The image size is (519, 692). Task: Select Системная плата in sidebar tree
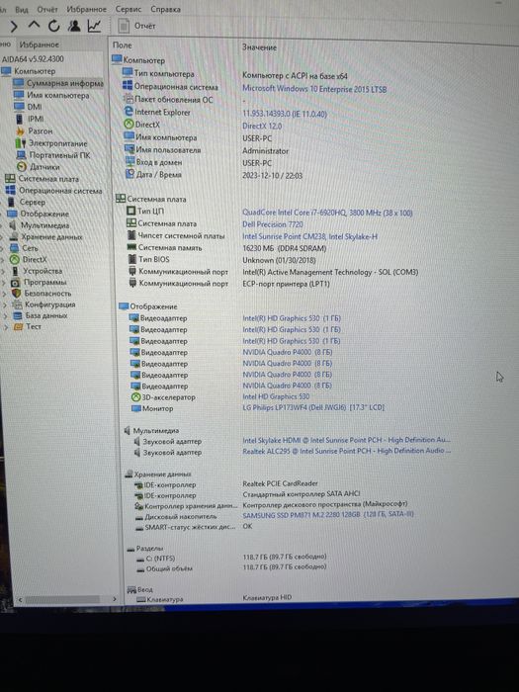pyautogui.click(x=42, y=179)
